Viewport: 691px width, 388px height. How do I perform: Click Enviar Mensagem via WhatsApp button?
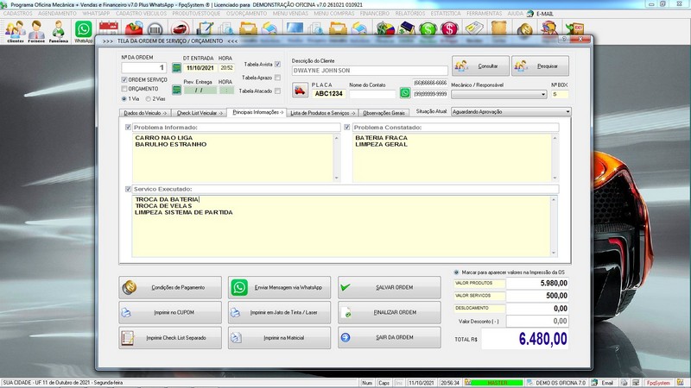pyautogui.click(x=279, y=287)
